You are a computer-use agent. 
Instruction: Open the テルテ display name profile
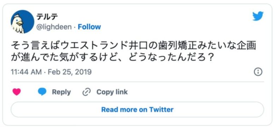[x=47, y=17]
